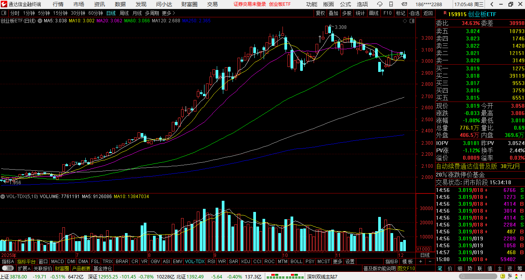The height and width of the screenshot is (280, 525).
Task: Open the 行情 menu
Action: (x=58, y=4)
